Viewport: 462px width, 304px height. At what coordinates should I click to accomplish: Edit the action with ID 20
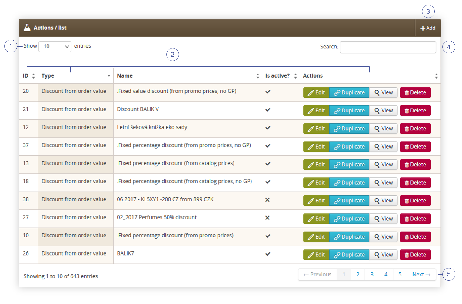pos(316,92)
